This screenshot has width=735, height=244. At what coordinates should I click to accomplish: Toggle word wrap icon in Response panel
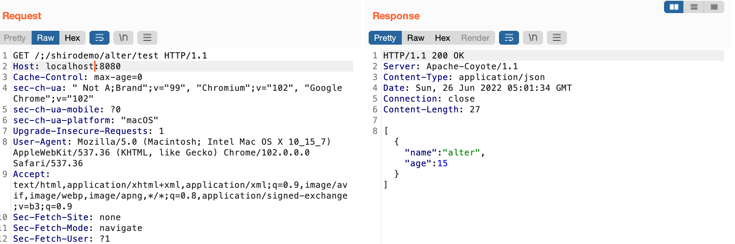pos(509,38)
